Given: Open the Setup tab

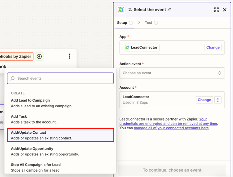Looking at the screenshot, I should 125,23.
